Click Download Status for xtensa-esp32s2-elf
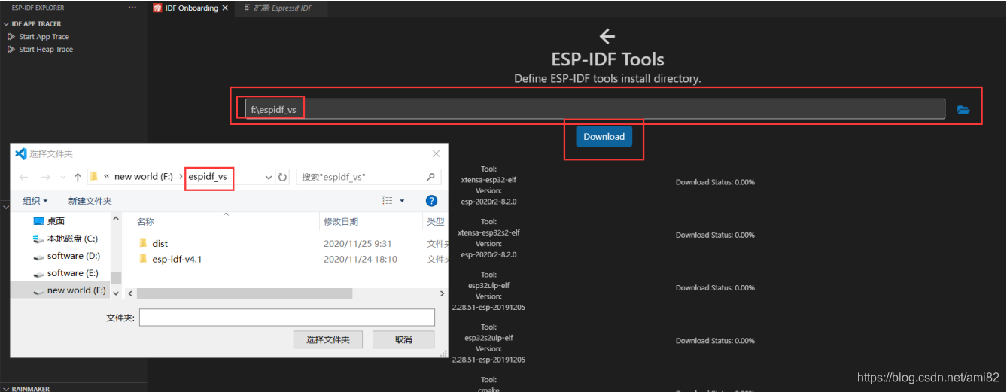Image resolution: width=1007 pixels, height=392 pixels. [x=715, y=235]
